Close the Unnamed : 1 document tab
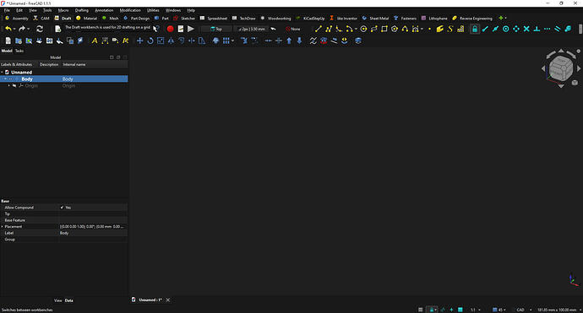The image size is (583, 313). point(168,300)
